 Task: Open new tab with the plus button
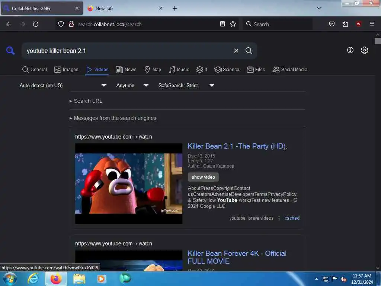[175, 9]
